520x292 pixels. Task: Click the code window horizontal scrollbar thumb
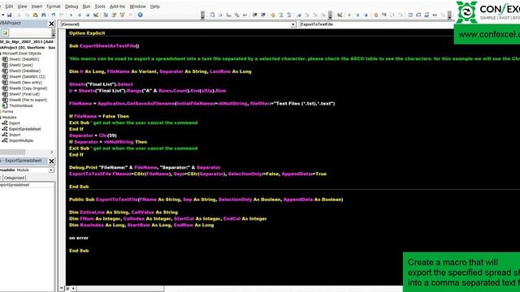(x=120, y=289)
